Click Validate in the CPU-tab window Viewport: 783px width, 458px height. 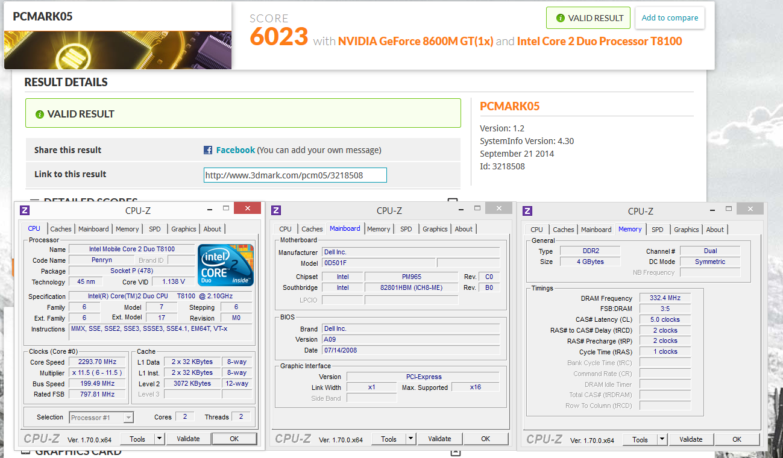[188, 439]
